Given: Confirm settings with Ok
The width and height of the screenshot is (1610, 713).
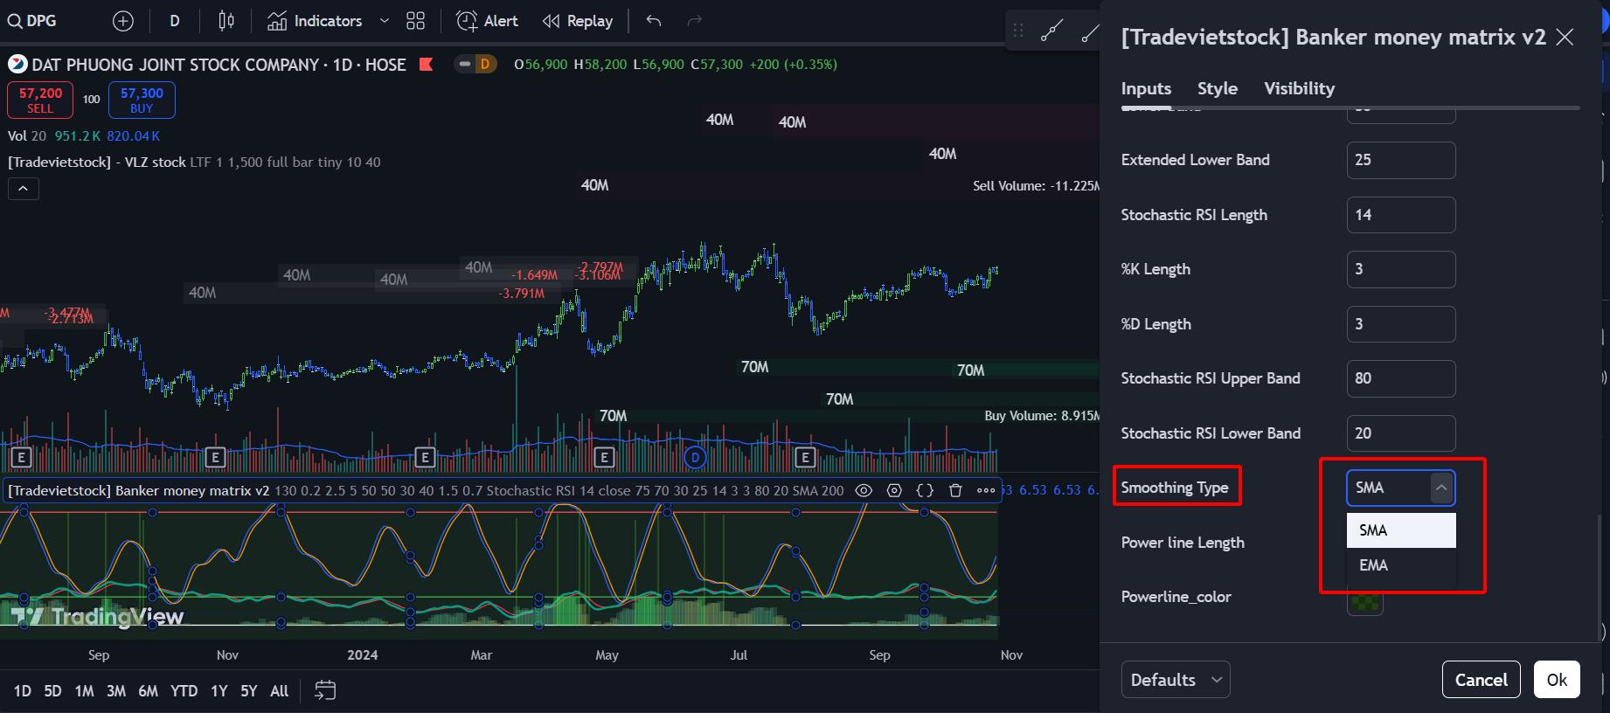Looking at the screenshot, I should [x=1557, y=680].
